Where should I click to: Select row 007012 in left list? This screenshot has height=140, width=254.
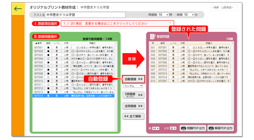[74, 88]
